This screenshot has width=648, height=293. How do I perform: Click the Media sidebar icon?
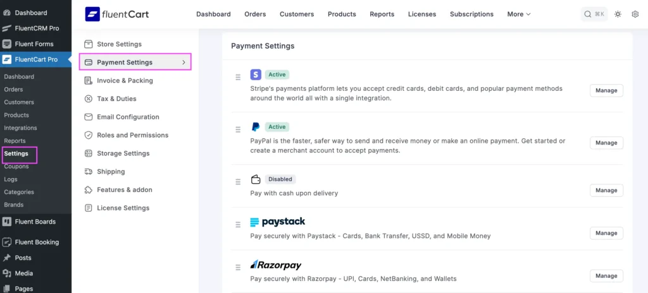pyautogui.click(x=6, y=273)
